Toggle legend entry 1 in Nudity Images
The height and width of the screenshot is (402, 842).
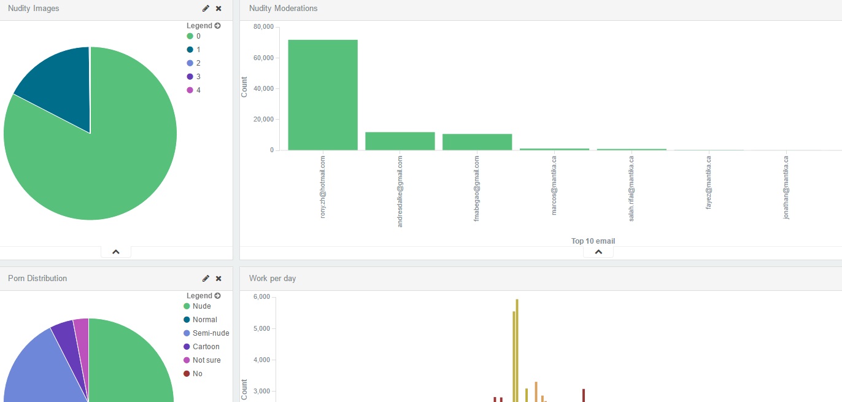pyautogui.click(x=198, y=50)
